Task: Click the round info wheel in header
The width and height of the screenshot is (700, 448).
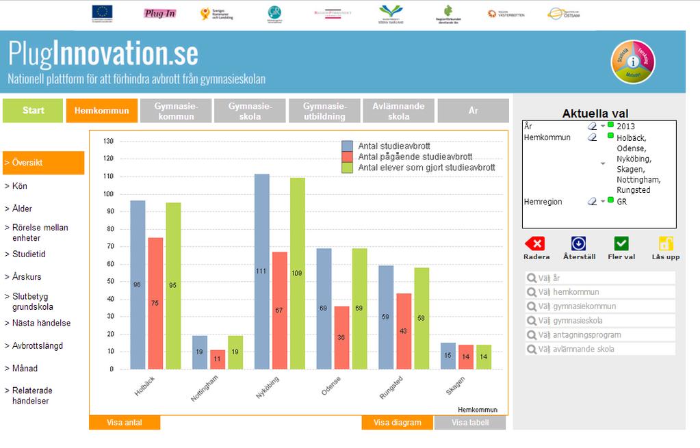Action: [x=632, y=62]
